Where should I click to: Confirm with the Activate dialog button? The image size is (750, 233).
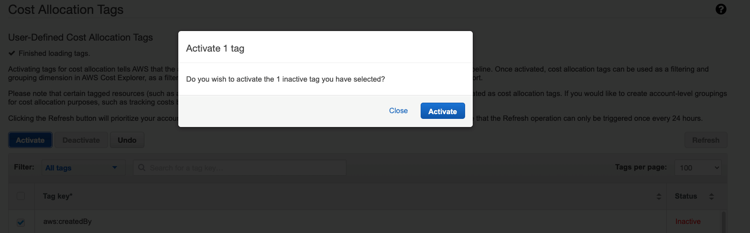(442, 111)
